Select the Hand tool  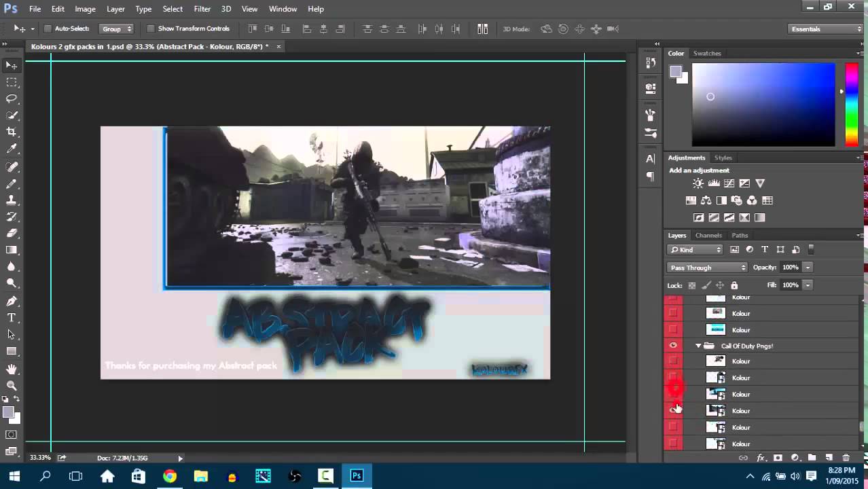pyautogui.click(x=12, y=369)
